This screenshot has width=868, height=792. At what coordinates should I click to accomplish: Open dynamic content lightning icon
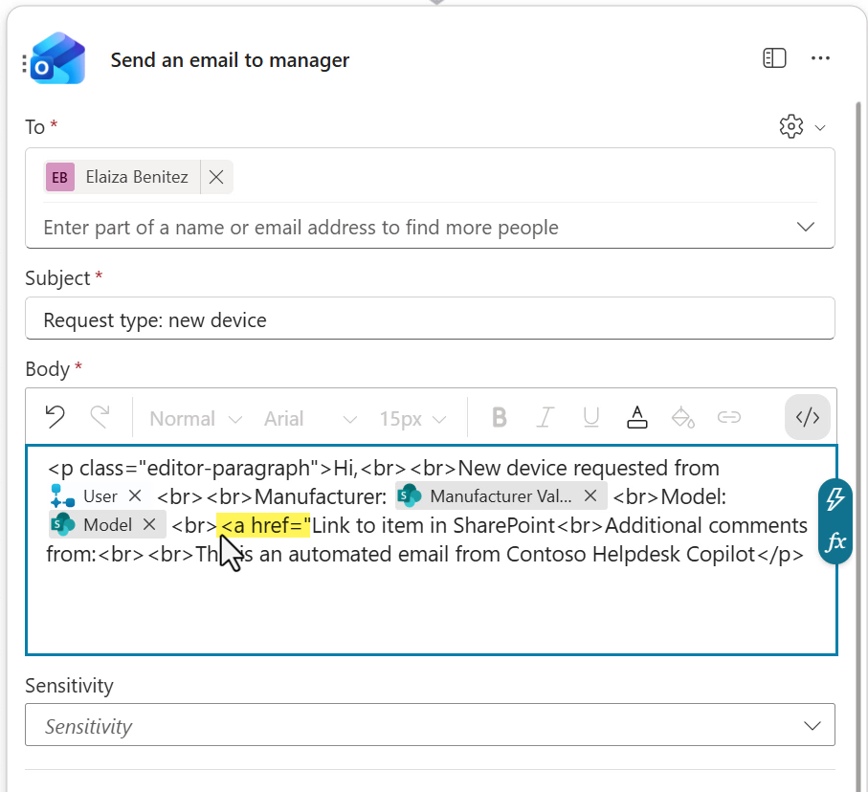click(x=835, y=498)
